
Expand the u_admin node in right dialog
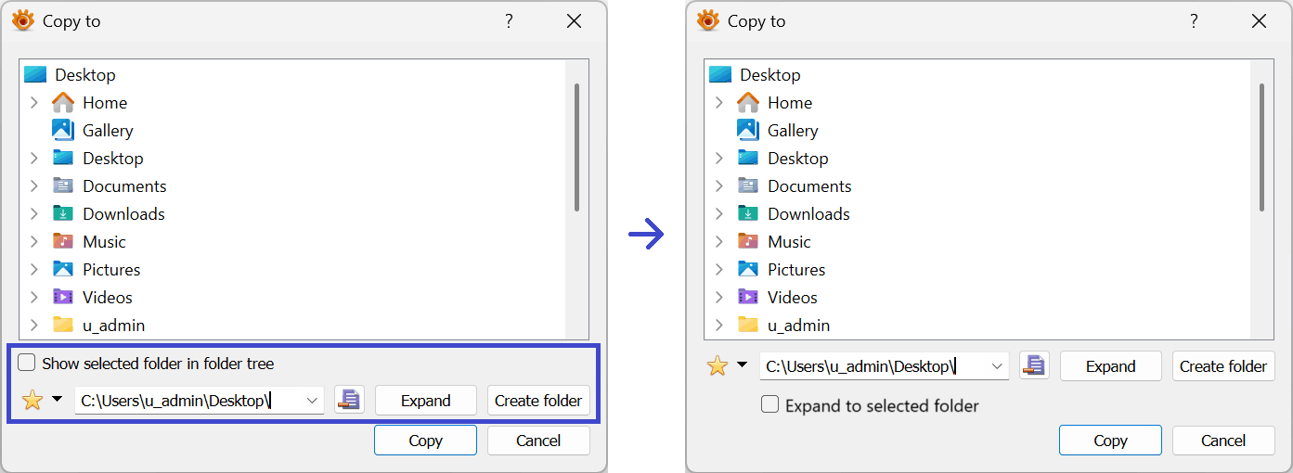point(719,325)
